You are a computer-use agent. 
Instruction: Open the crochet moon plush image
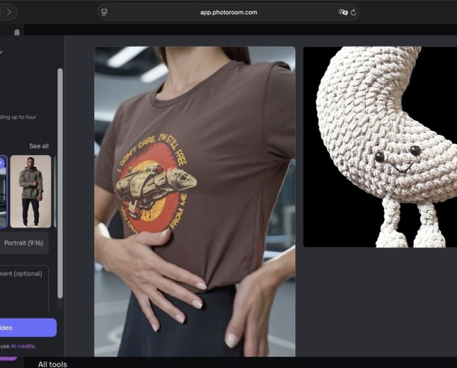pos(380,147)
